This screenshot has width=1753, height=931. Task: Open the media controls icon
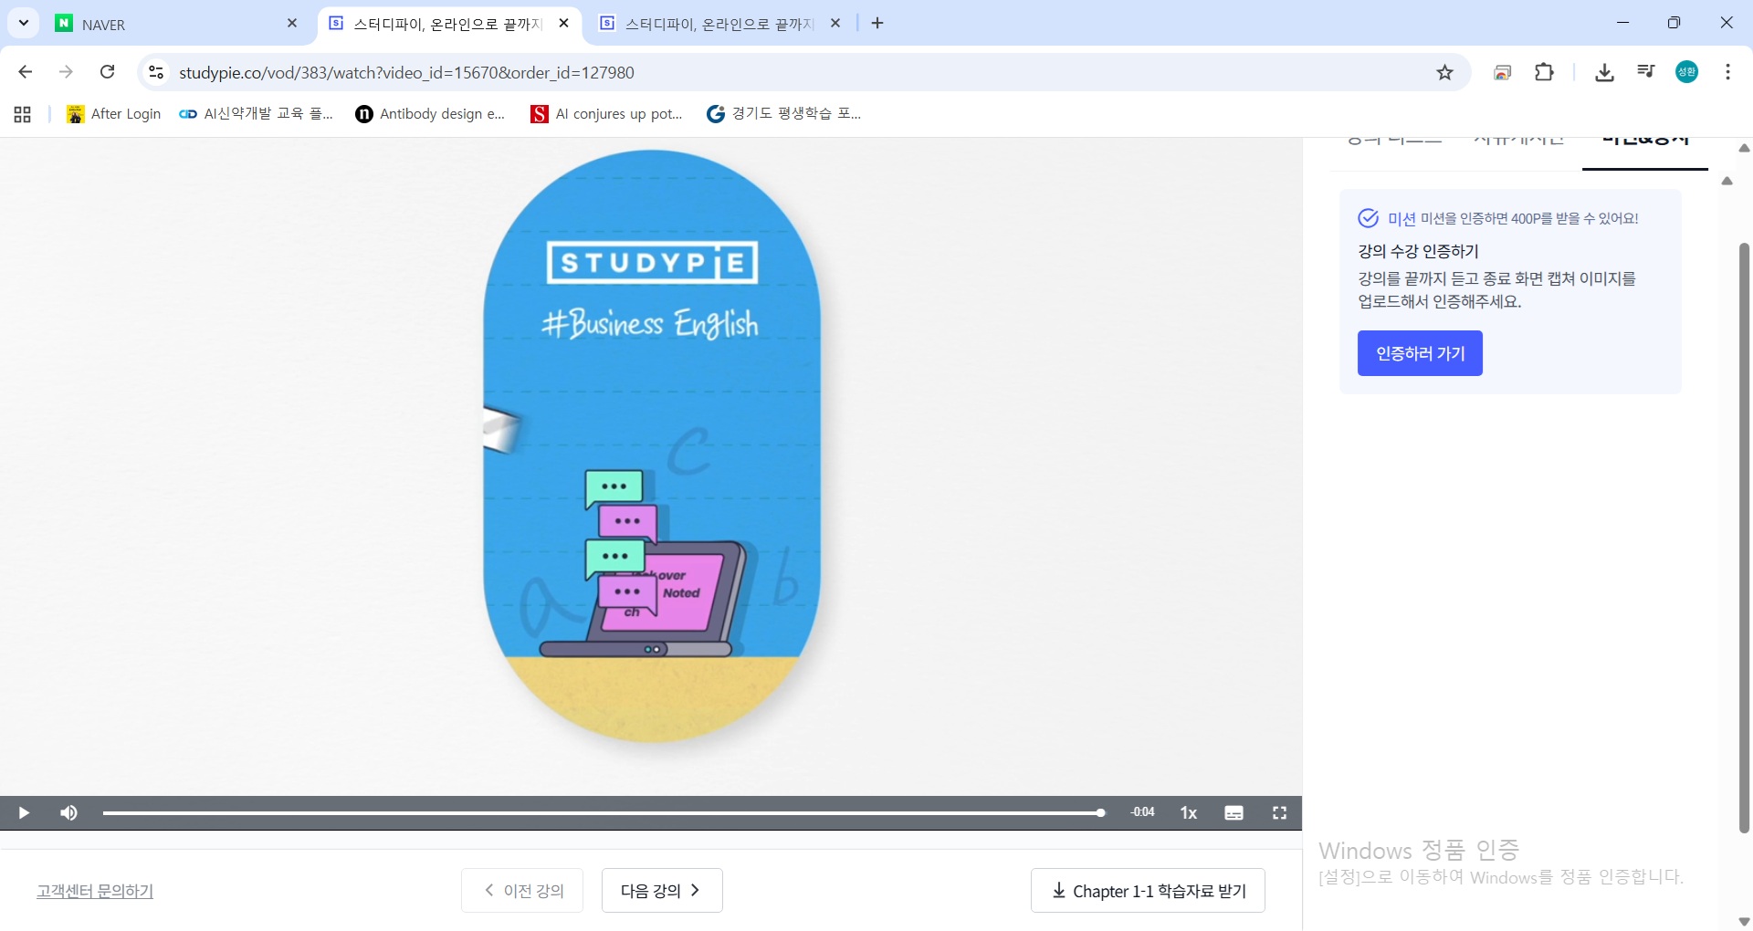click(x=1645, y=73)
